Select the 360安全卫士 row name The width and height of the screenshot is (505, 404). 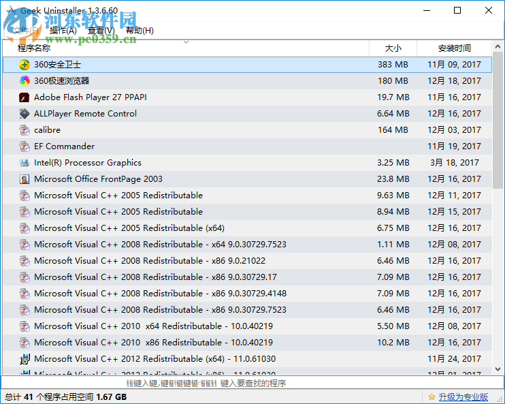coord(57,65)
